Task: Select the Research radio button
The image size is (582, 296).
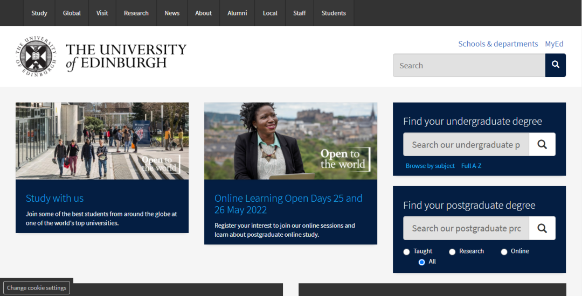Action: (452, 252)
